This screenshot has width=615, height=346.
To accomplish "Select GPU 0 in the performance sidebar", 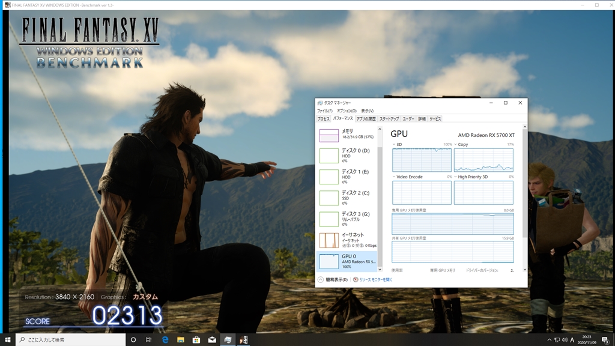I will pos(346,261).
